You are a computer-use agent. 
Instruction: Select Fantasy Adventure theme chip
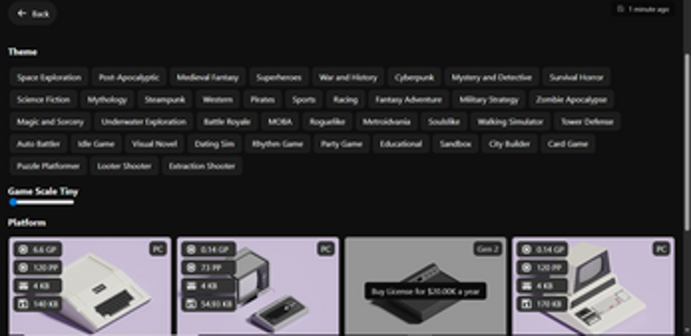pyautogui.click(x=409, y=99)
